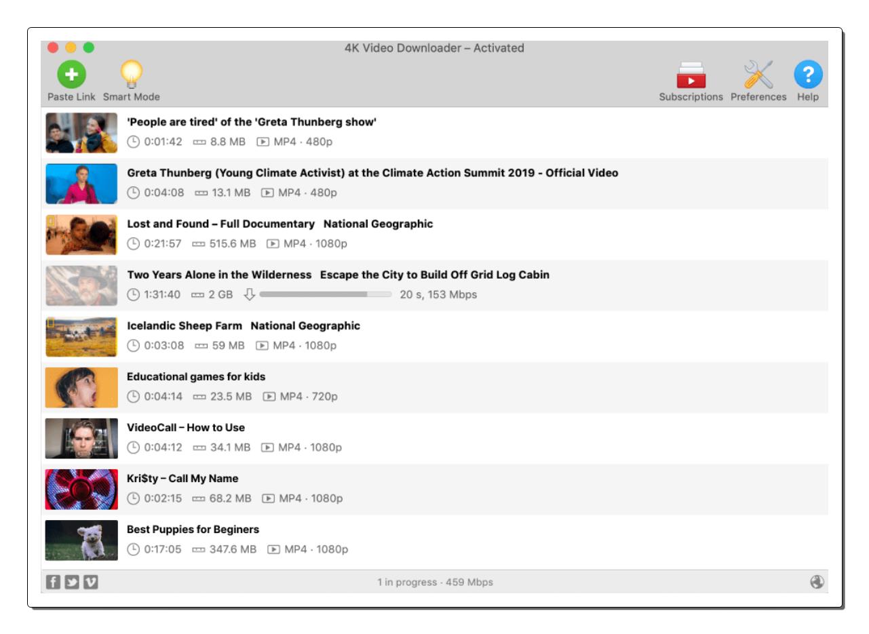Screen dimensions: 869x634
Task: Toggle the Smart Mode lightbulb
Action: [x=132, y=75]
